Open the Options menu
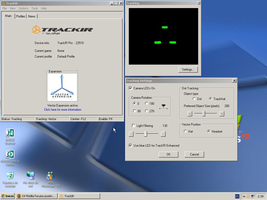Image resolution: width=267 pixels, height=200 pixels. point(23,8)
